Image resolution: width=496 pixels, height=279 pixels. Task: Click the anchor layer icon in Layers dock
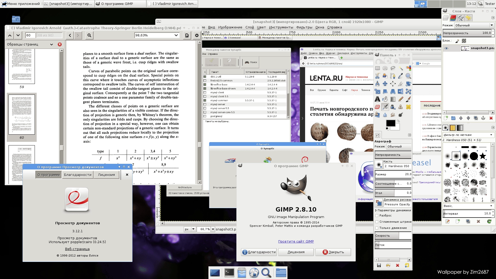click(483, 118)
